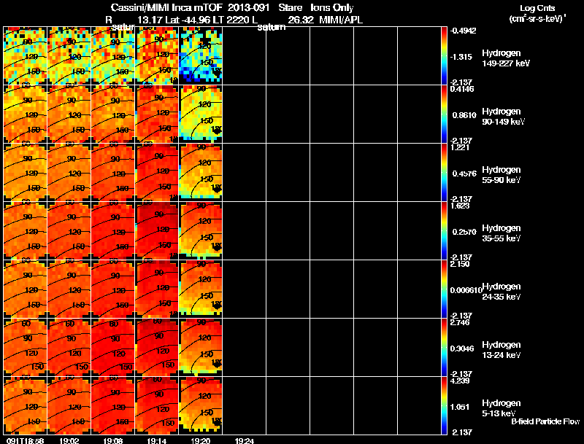The image size is (584, 444).
Task: Click the '19:02' time label
Action: (x=69, y=440)
